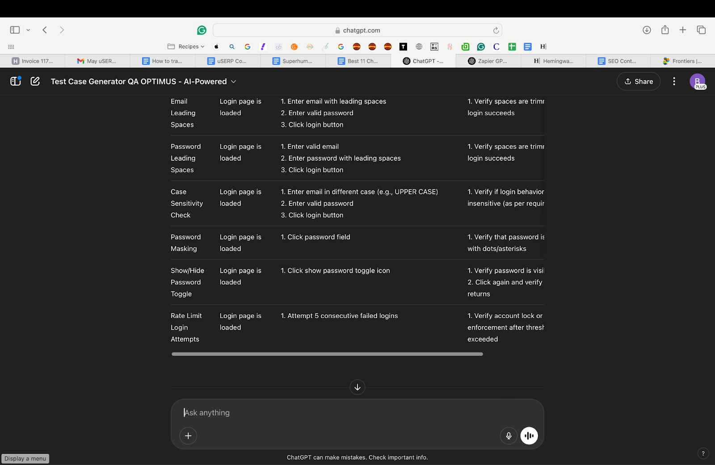Open the blue letter C bookmark
This screenshot has width=715, height=465.
pyautogui.click(x=496, y=46)
